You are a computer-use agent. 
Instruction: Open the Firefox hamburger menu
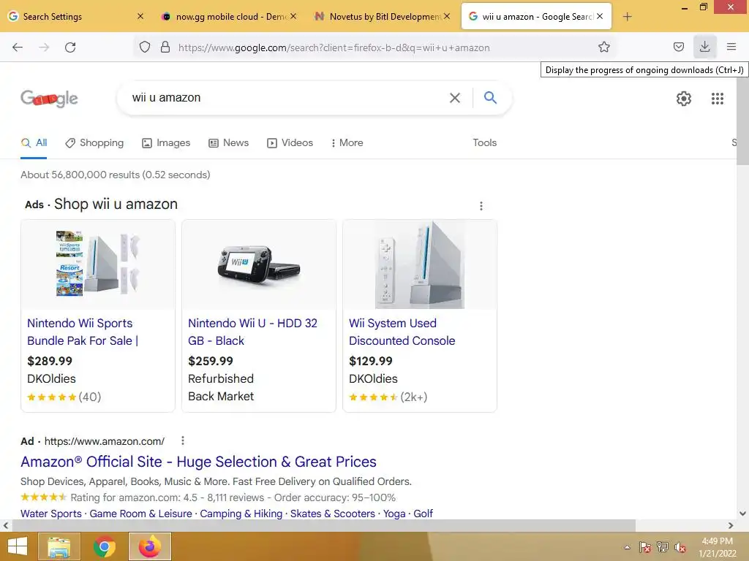pyautogui.click(x=731, y=47)
